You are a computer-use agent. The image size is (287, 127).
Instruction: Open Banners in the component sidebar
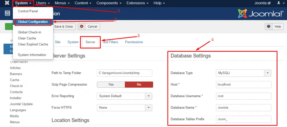(16, 74)
